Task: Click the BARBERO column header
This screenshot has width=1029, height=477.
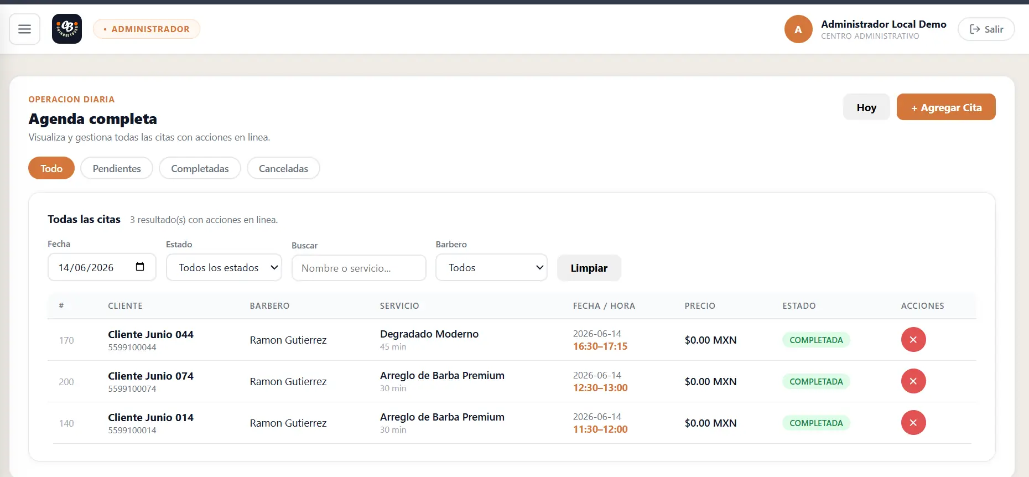Action: (269, 305)
